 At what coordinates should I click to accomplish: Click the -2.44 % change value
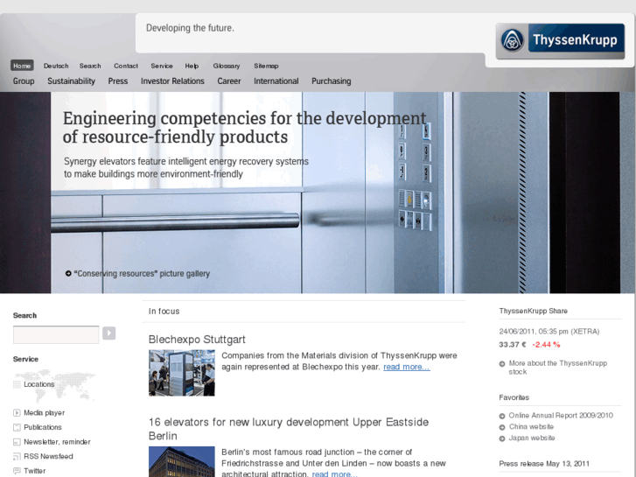[546, 345]
